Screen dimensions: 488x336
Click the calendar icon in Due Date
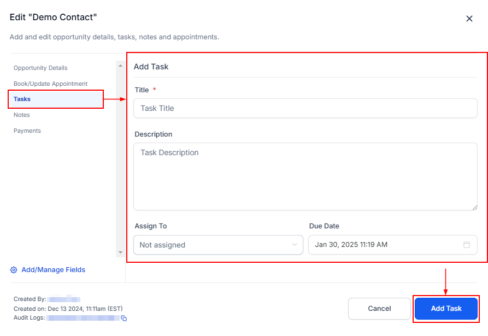pyautogui.click(x=467, y=245)
